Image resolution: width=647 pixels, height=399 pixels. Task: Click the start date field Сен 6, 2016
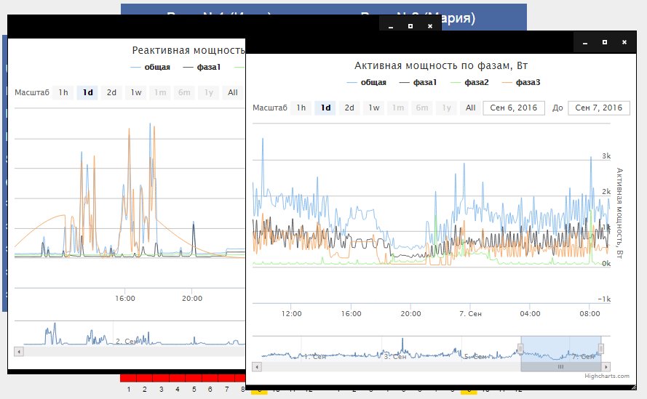[514, 108]
